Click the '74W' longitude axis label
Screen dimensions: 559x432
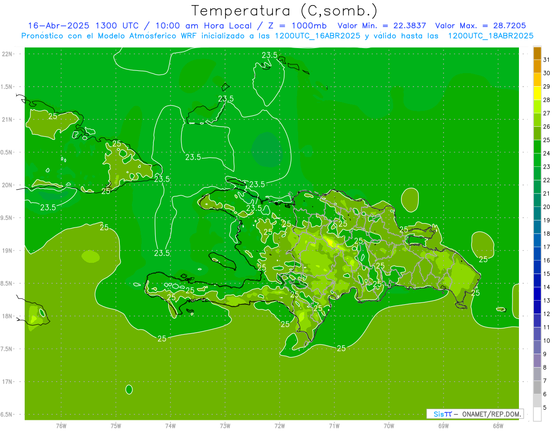[170, 426]
